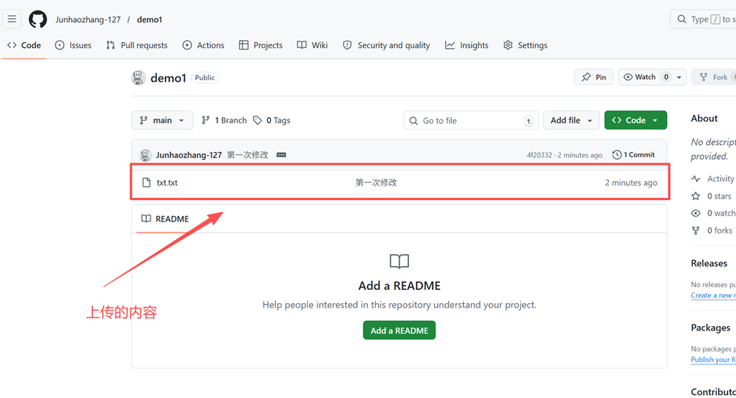Open the latest commit message 第一次修改 in commit bar

(x=247, y=155)
